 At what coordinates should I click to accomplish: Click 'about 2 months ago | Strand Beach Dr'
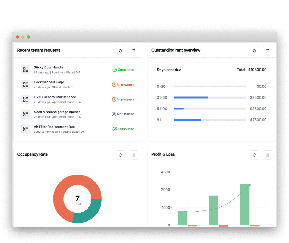[59, 132]
